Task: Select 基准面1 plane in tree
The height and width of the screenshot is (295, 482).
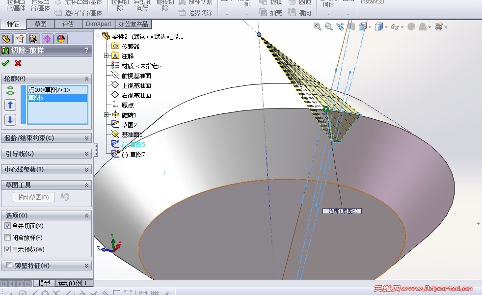Action: click(132, 134)
